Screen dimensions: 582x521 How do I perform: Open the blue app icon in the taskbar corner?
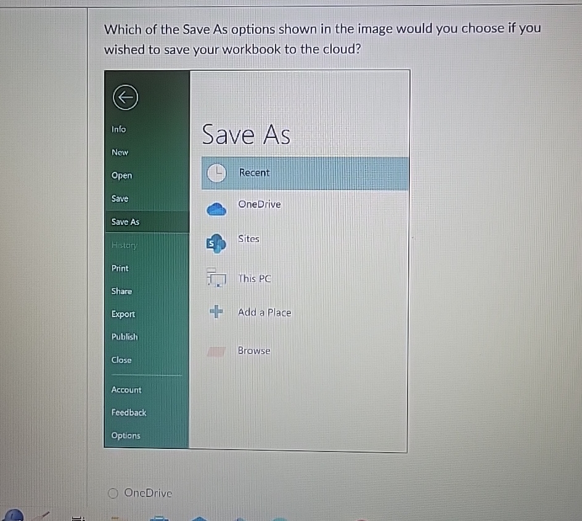tap(14, 515)
